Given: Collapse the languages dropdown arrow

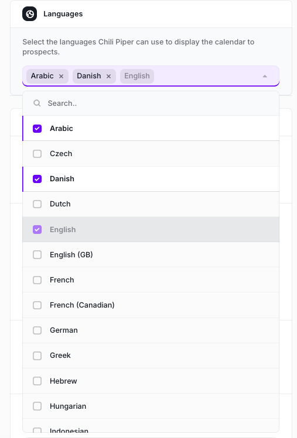Looking at the screenshot, I should pyautogui.click(x=265, y=76).
